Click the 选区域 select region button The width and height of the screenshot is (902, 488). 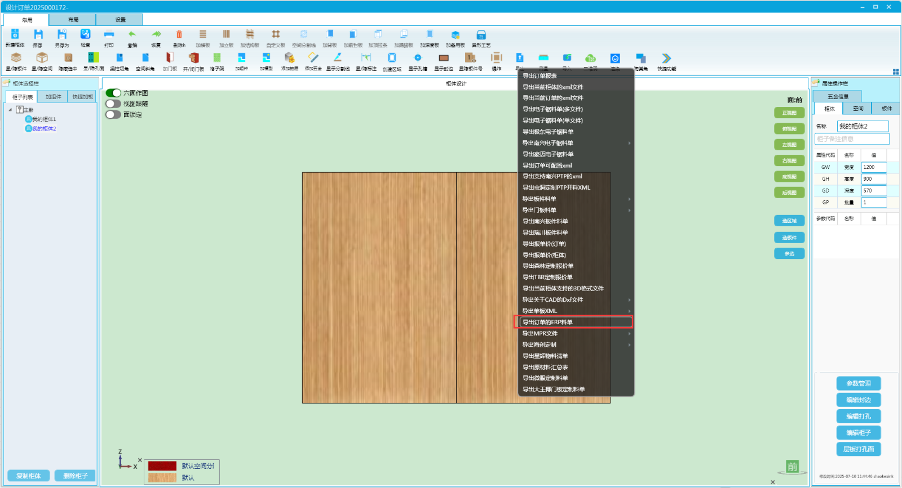click(789, 221)
